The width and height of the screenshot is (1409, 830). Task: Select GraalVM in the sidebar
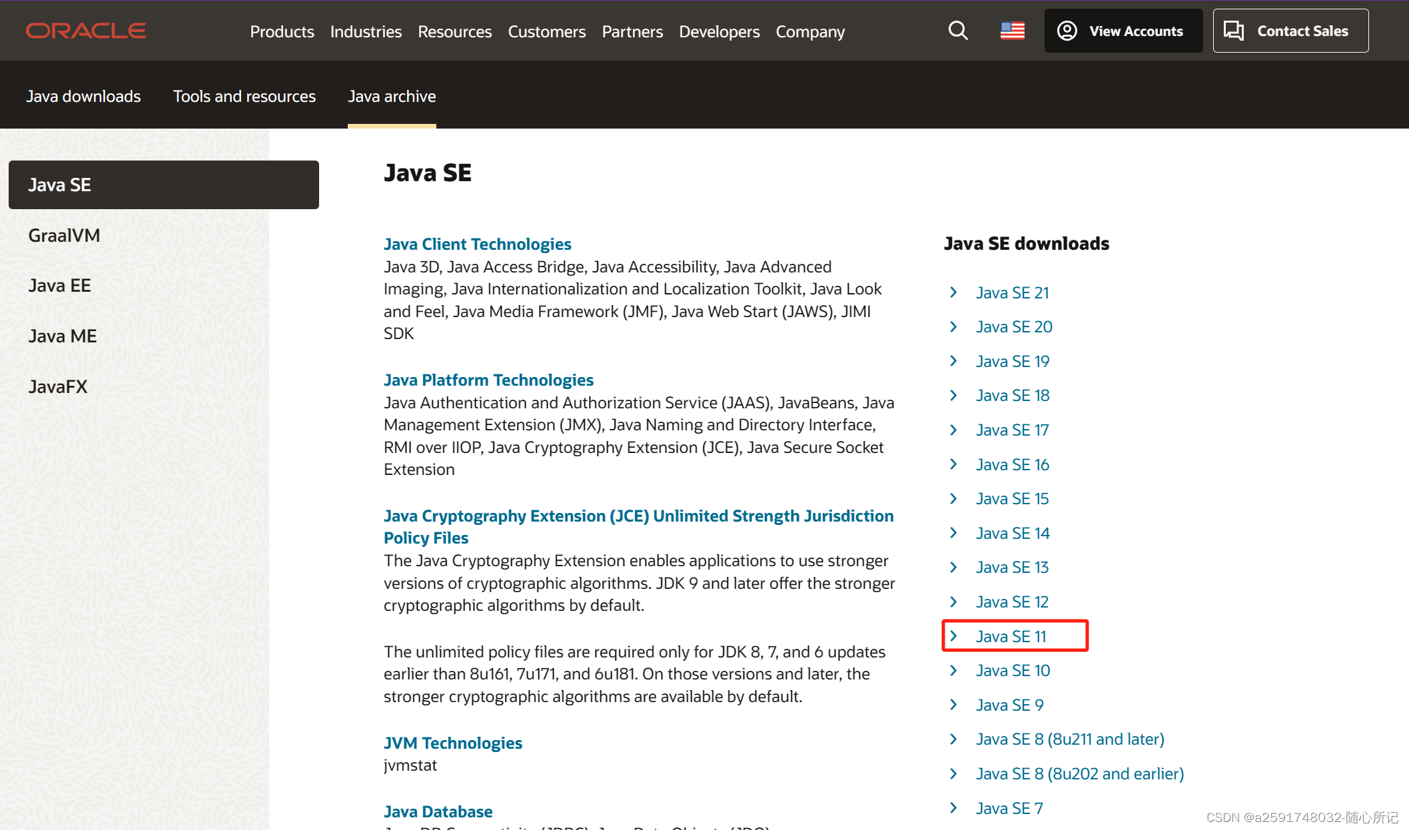(x=64, y=235)
